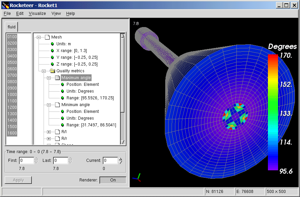Click the First time step input field
The height and width of the screenshot is (197, 300).
click(x=27, y=161)
